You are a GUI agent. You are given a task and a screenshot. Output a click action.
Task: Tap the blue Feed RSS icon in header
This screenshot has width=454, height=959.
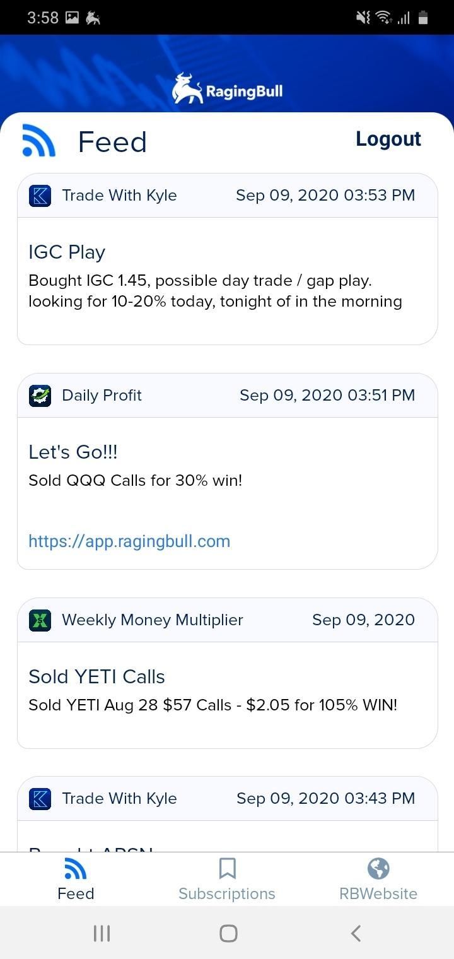click(x=39, y=140)
